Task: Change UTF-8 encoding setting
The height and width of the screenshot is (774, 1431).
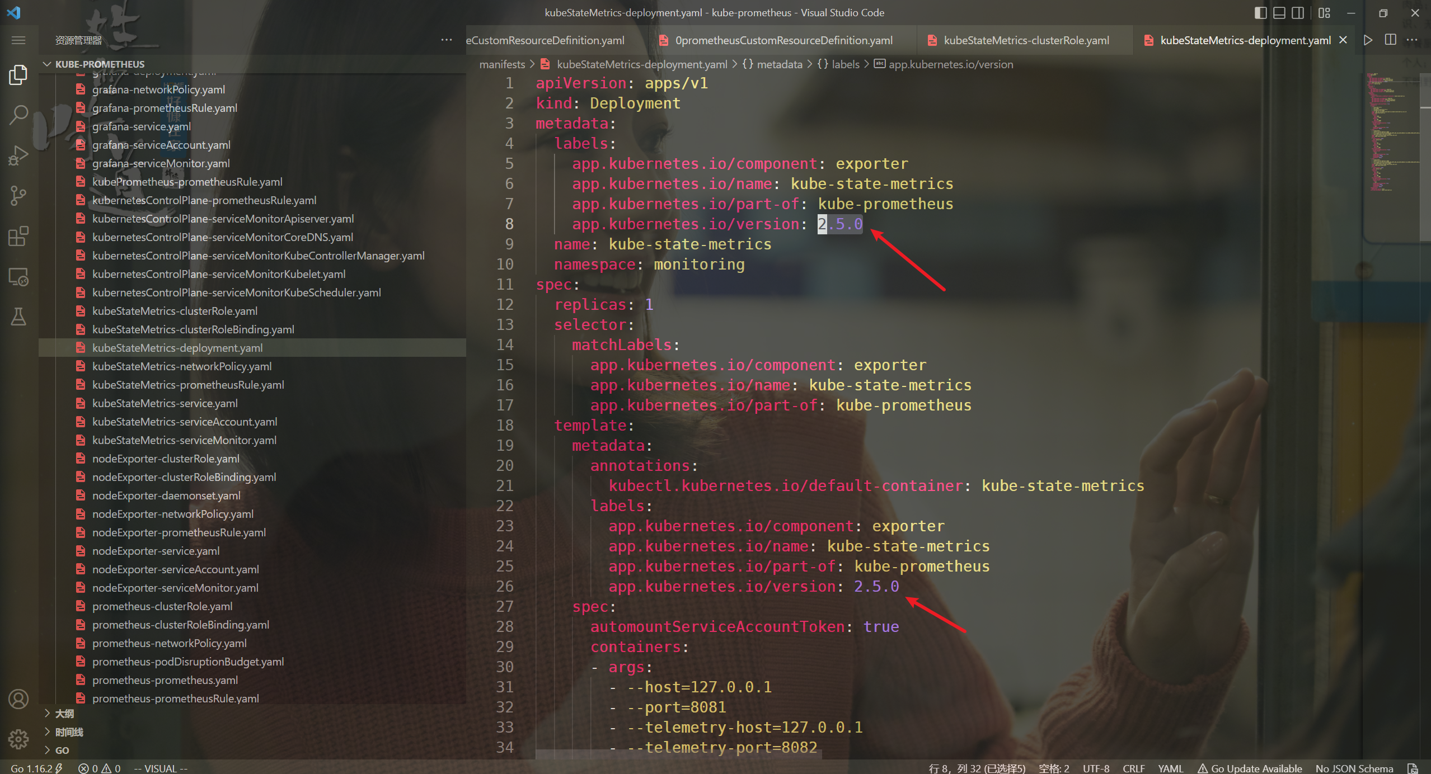Action: click(1096, 768)
